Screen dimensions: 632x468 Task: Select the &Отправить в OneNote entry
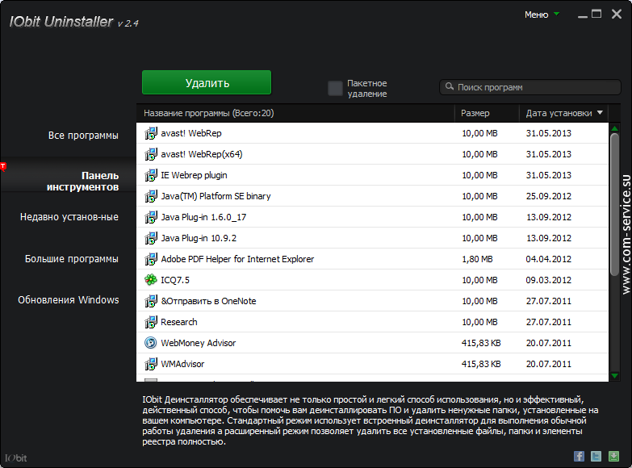point(208,301)
